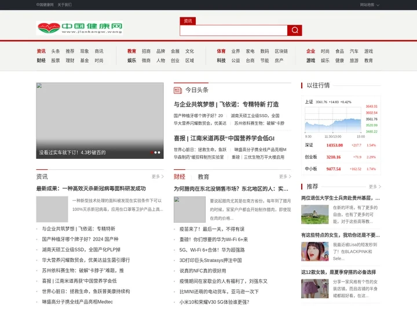Expand 更多 in the 资讯 section

pos(158,176)
